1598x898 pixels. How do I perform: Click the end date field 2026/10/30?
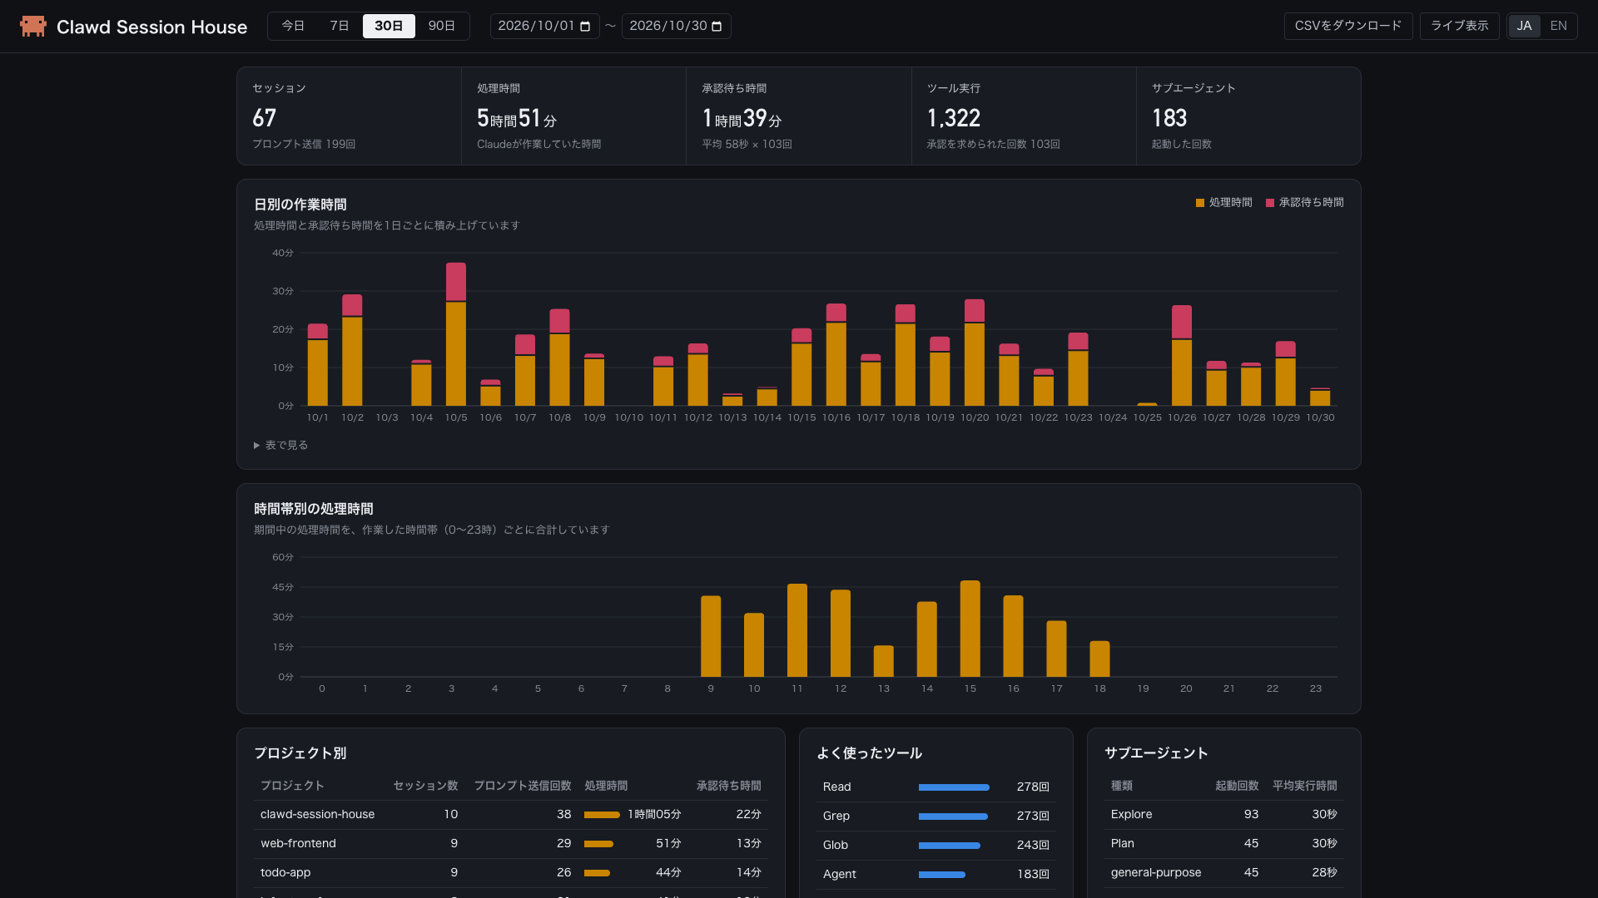coord(676,26)
